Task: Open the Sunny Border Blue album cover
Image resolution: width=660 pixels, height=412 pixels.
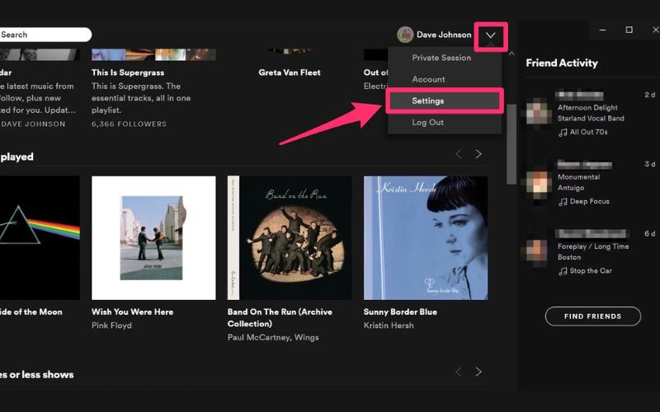Action: (426, 238)
